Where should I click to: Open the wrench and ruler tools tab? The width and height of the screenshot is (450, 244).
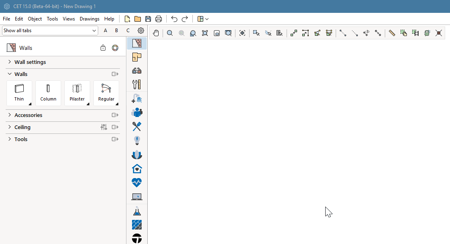pyautogui.click(x=137, y=84)
